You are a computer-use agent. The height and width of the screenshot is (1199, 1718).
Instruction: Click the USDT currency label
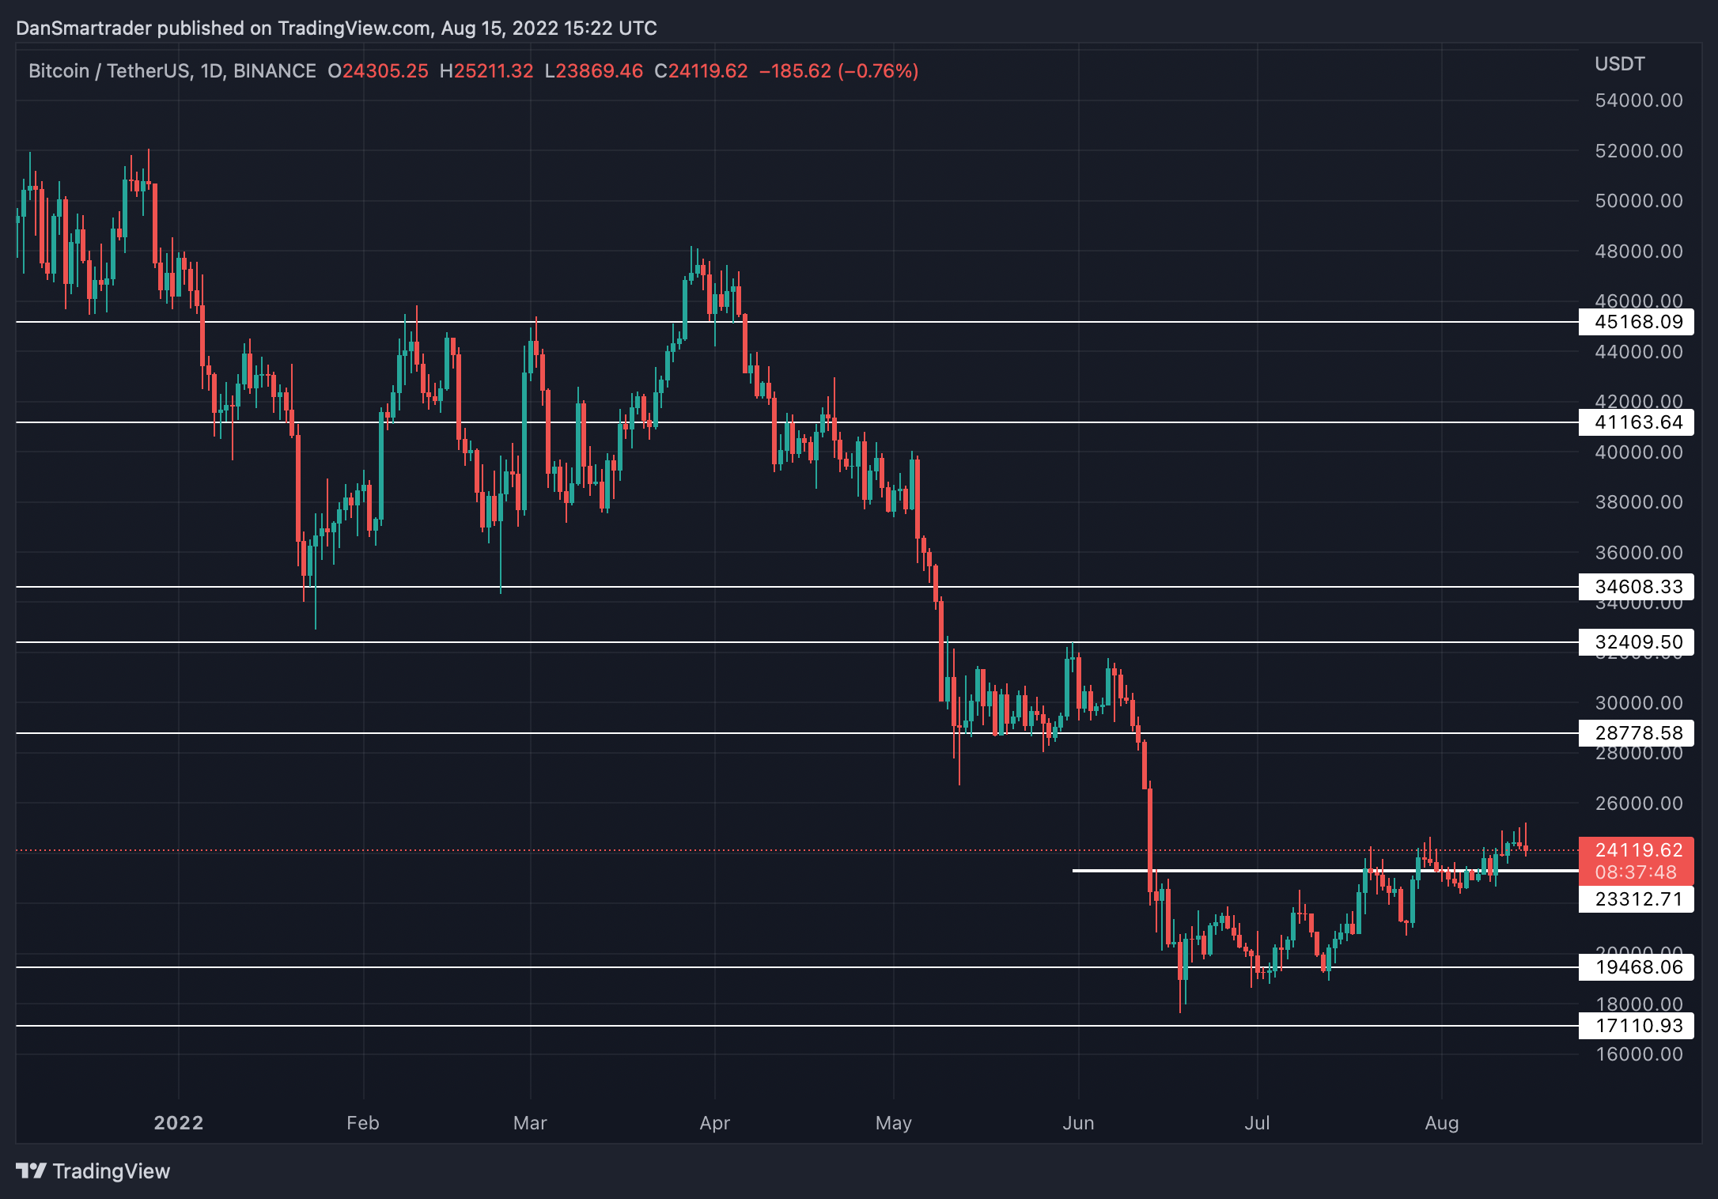(x=1619, y=64)
